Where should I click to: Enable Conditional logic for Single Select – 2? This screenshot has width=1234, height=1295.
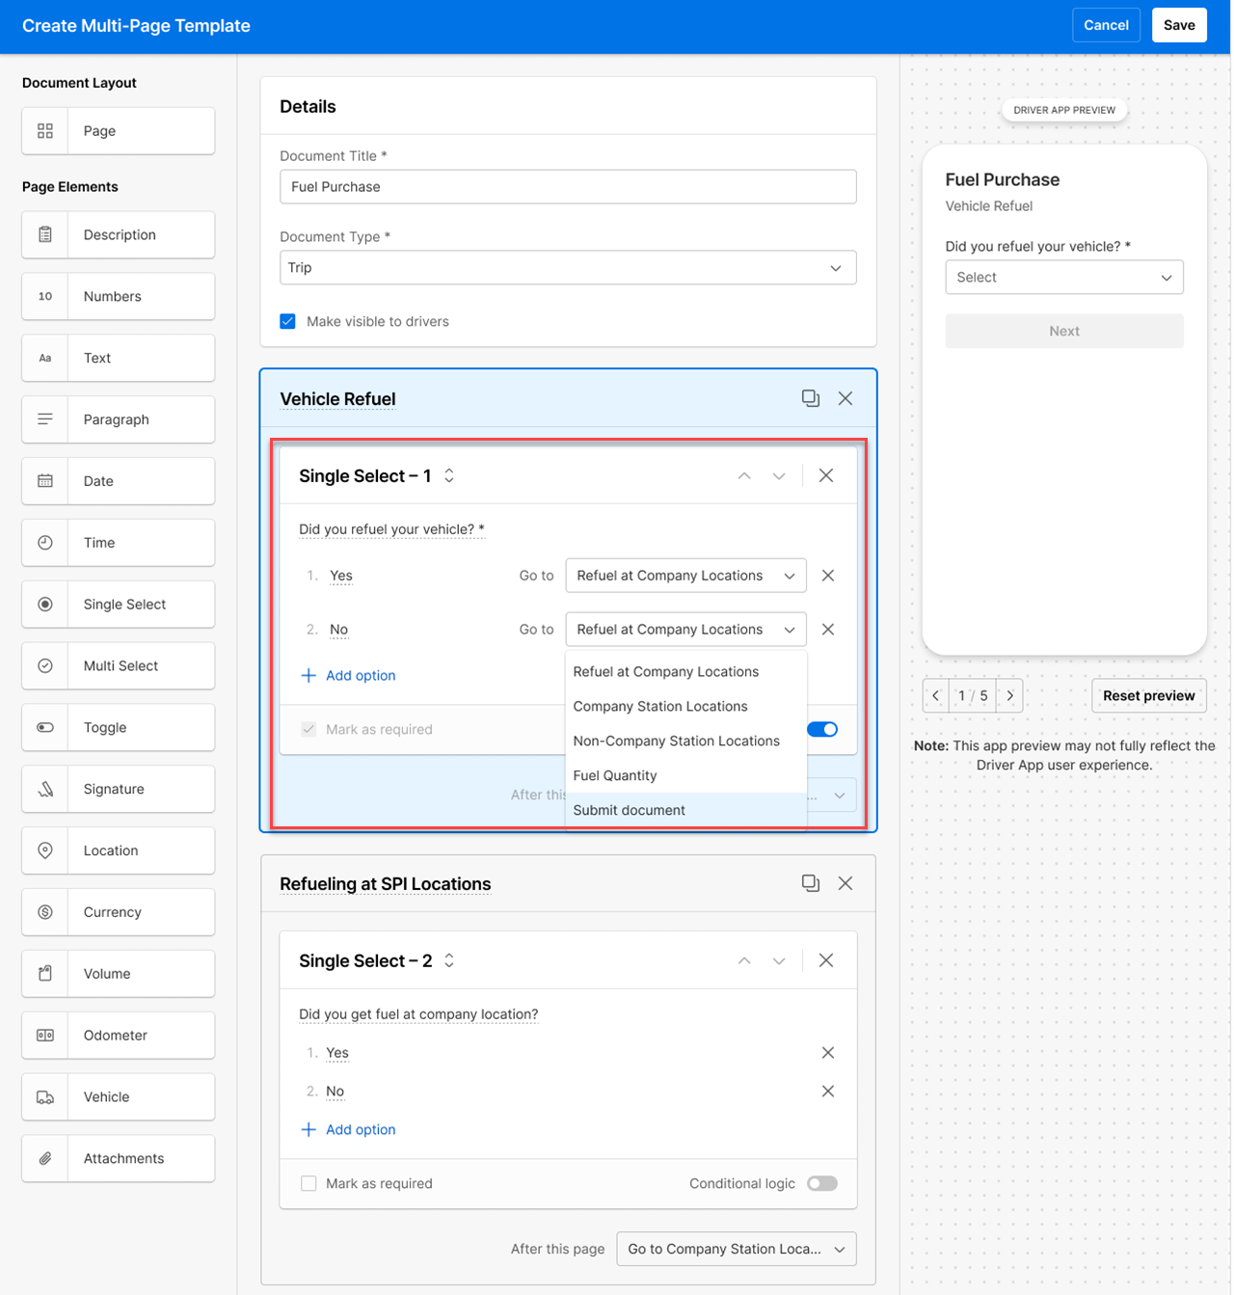(x=822, y=1183)
